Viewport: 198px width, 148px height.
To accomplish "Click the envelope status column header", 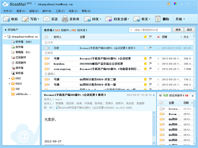I will click(x=46, y=37).
